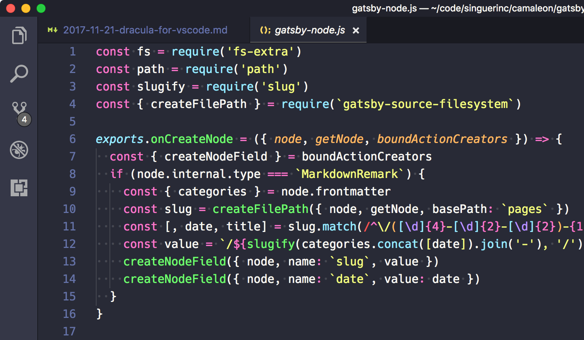The image size is (584, 340).
Task: Click slug.match on line 11
Action: (322, 226)
